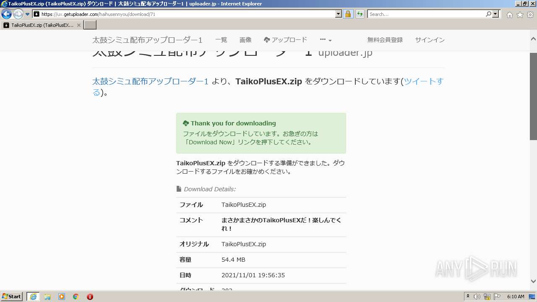The height and width of the screenshot is (302, 537).
Task: Click the Search input box
Action: [x=426, y=14]
